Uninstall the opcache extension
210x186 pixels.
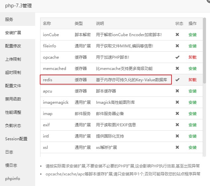192,57
